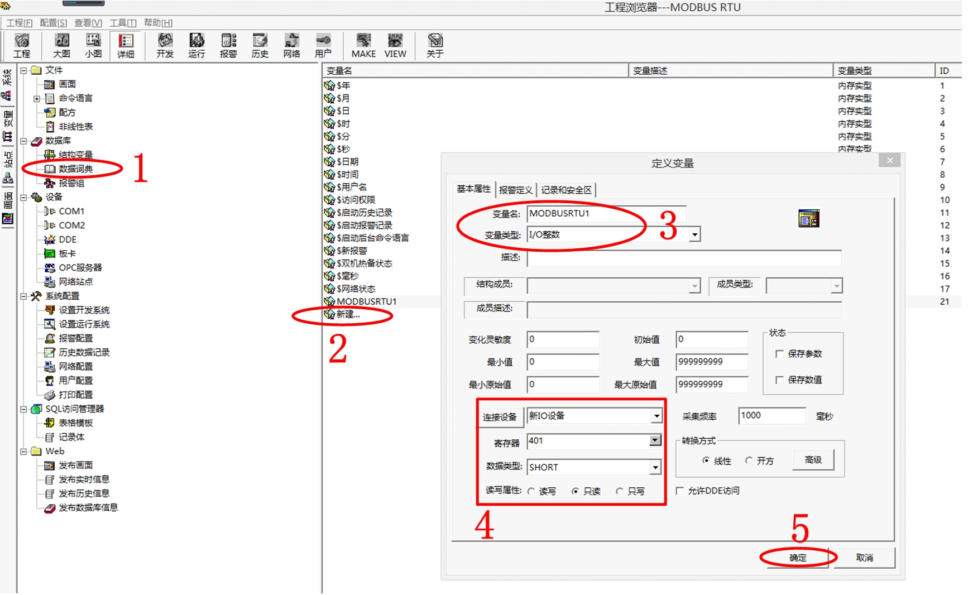This screenshot has width=968, height=595.
Task: Click the 采集频率 input field
Action: 771,416
